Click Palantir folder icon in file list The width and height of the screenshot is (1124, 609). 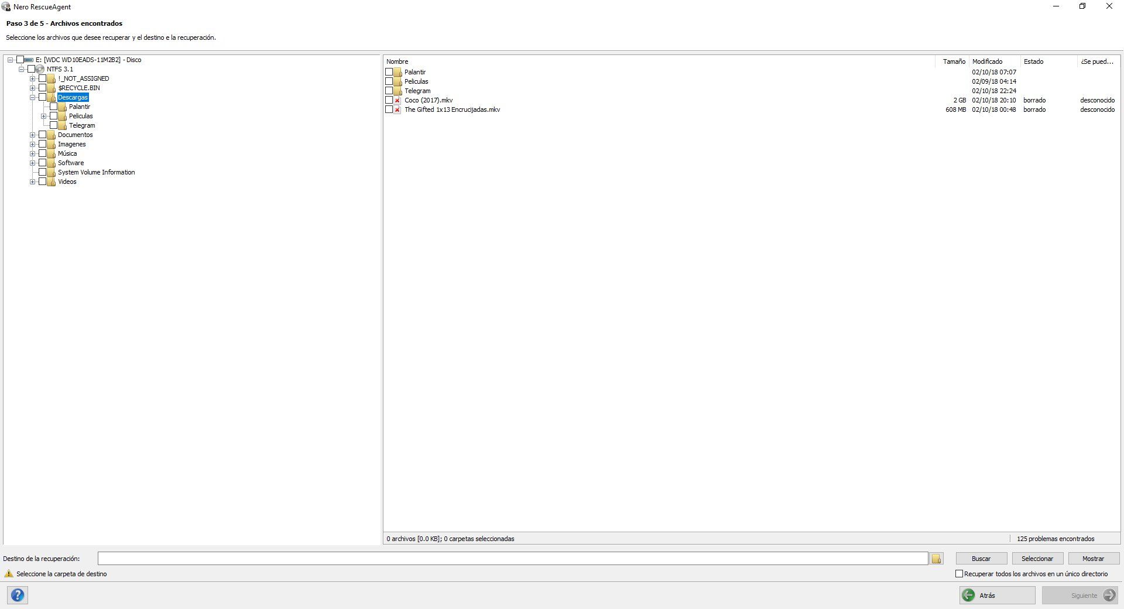[398, 72]
